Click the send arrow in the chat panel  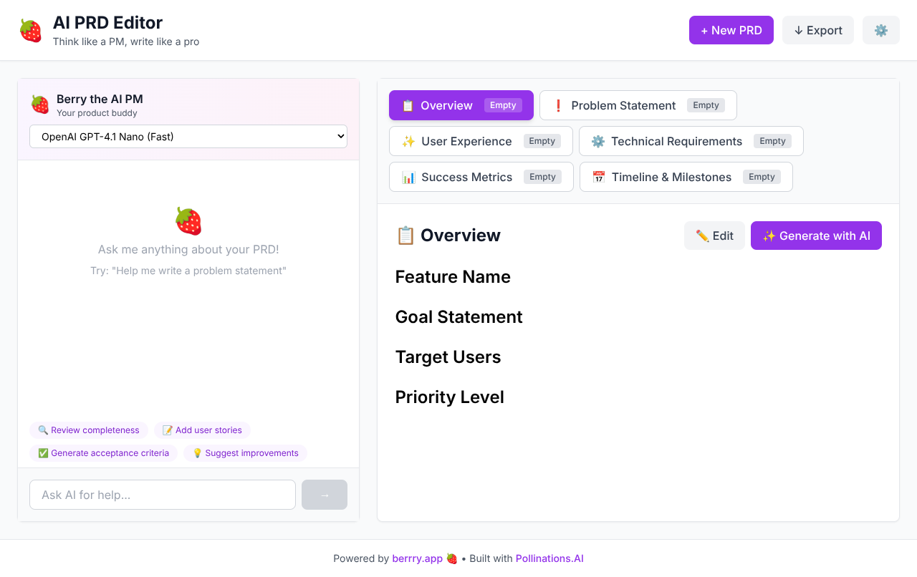324,494
